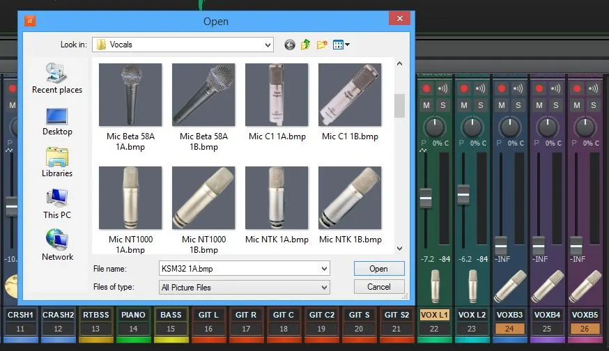
Task: Click the file list scroll down arrow
Action: (x=400, y=249)
